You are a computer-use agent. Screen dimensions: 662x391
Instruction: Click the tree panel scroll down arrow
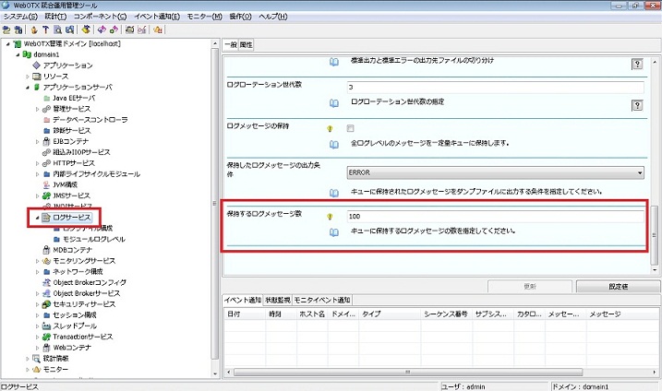pos(215,373)
